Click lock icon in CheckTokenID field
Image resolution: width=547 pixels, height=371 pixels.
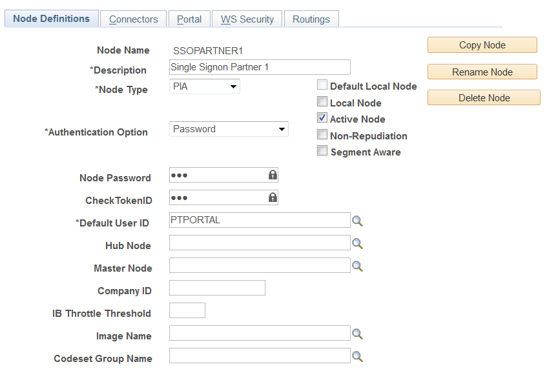(x=273, y=197)
